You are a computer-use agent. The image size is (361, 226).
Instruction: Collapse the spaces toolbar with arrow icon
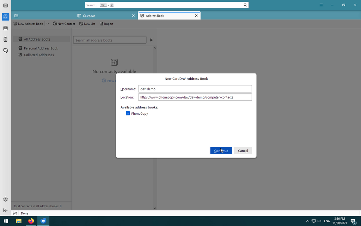pyautogui.click(x=5, y=210)
